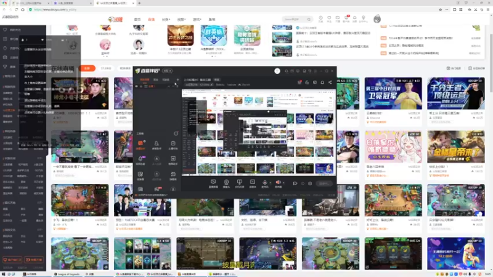Open followed channels heart icon in Douyu header
The height and width of the screenshot is (277, 493).
click(329, 18)
